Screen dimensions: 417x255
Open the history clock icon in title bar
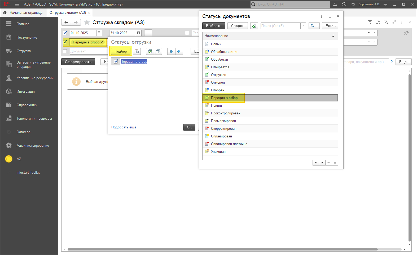click(344, 4)
